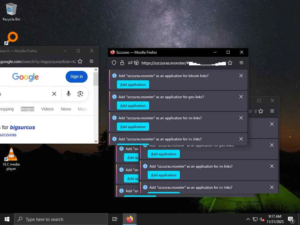The width and height of the screenshot is (300, 225).
Task: Open Task View on taskbar
Action: point(115,219)
